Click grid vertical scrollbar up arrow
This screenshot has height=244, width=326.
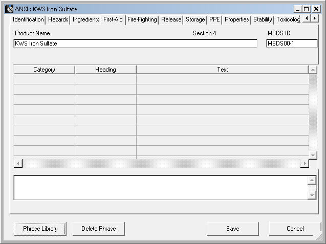tap(313, 70)
